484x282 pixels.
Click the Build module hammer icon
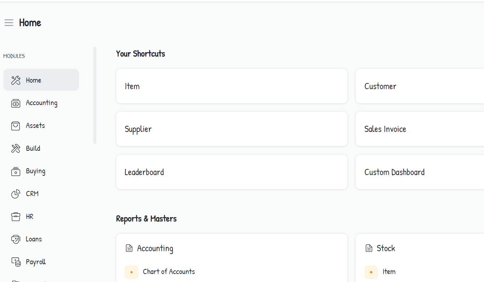coord(16,149)
